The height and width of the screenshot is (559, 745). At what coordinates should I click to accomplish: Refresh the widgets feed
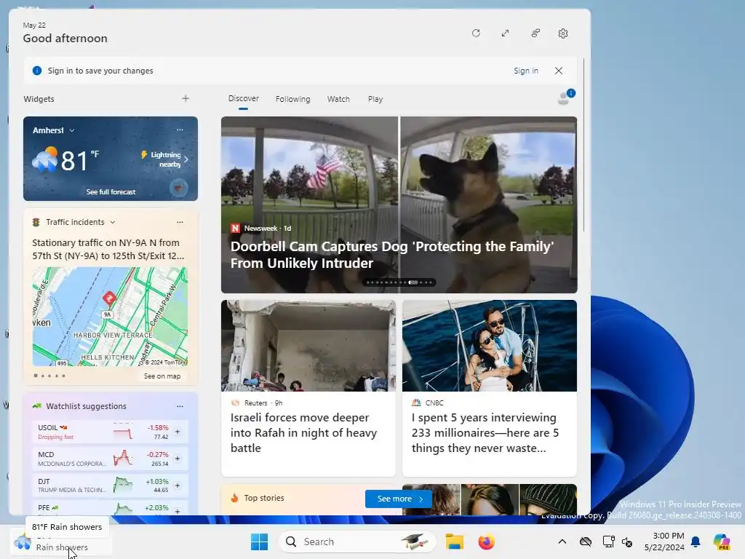(x=476, y=33)
